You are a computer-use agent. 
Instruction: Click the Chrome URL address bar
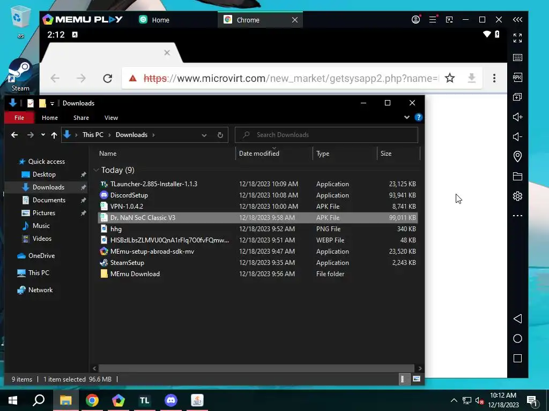click(290, 78)
